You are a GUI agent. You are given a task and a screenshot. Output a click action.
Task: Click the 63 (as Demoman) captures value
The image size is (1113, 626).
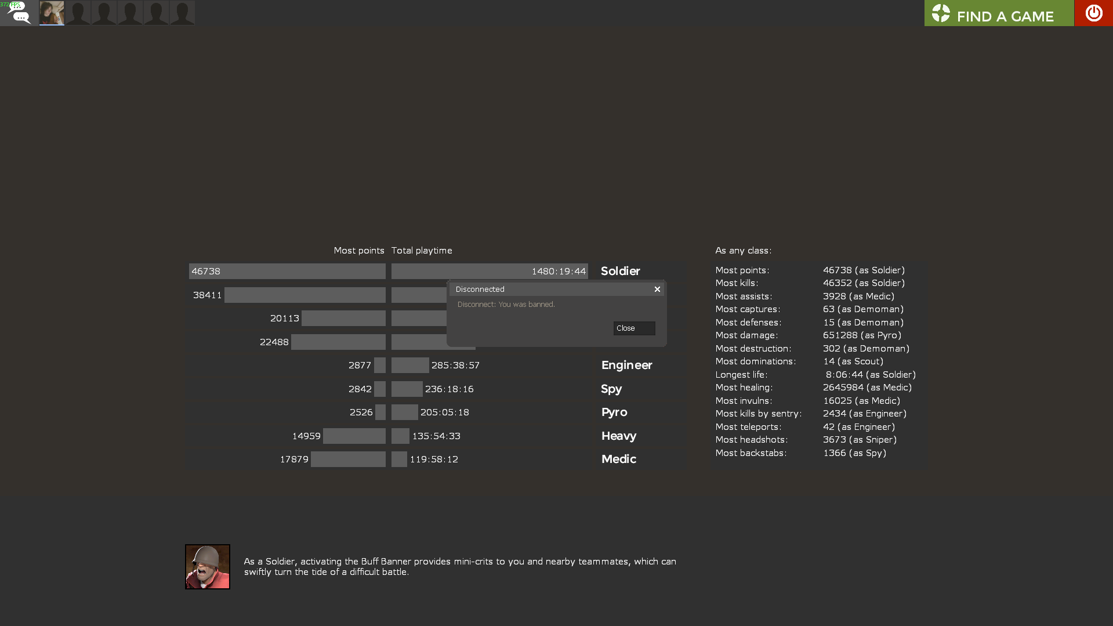pos(863,309)
